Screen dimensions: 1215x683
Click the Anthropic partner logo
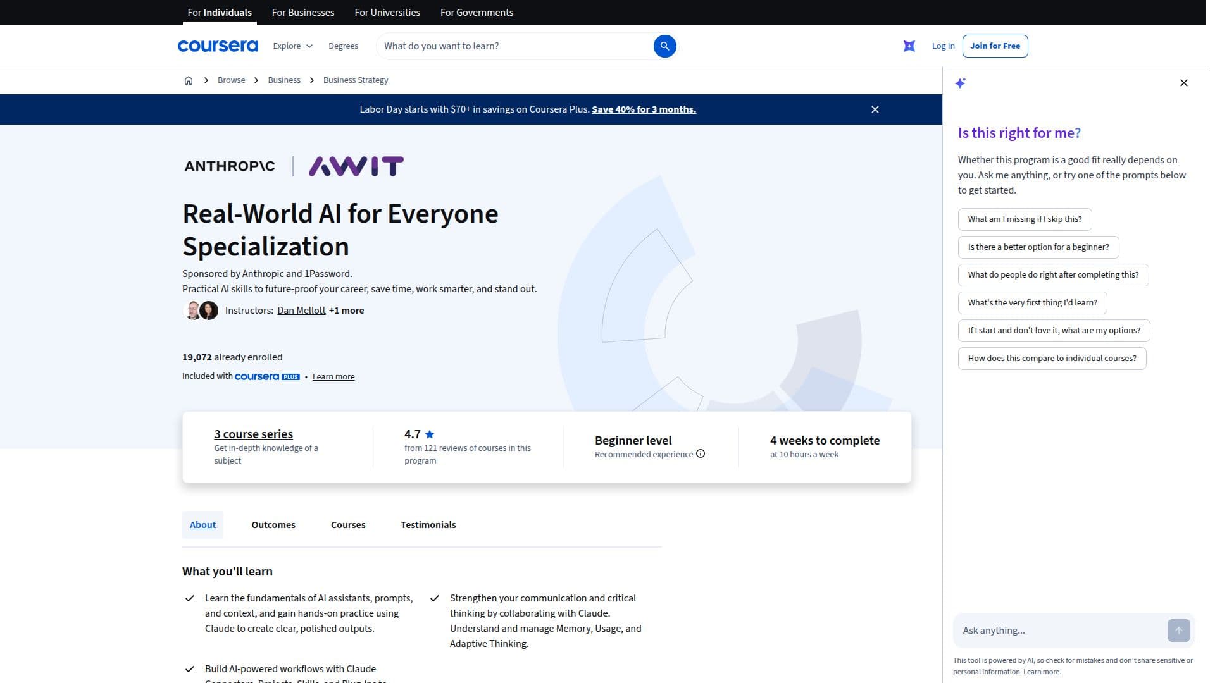(x=230, y=166)
